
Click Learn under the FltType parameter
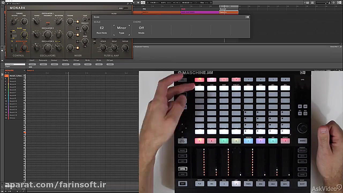pos(77,64)
